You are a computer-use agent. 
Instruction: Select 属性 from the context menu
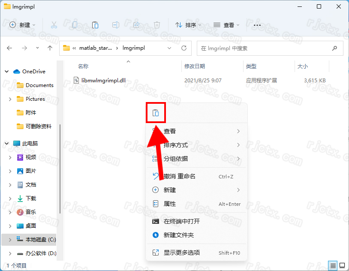[x=170, y=204]
